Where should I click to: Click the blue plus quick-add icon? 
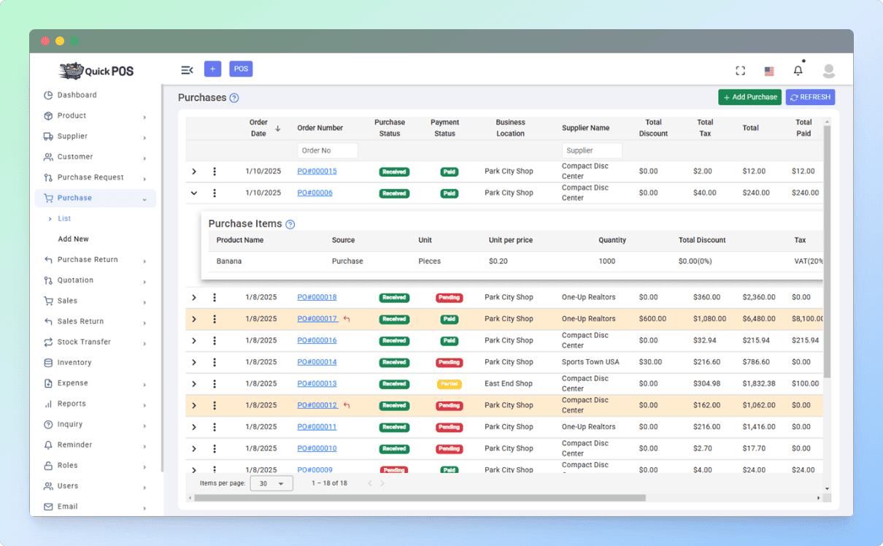(212, 69)
